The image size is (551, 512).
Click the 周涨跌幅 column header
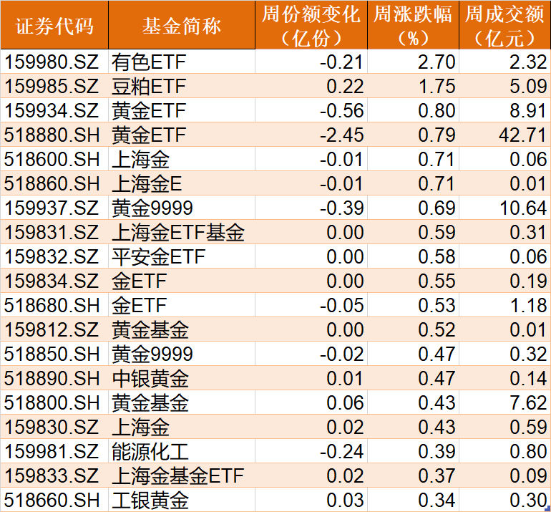pos(414,25)
